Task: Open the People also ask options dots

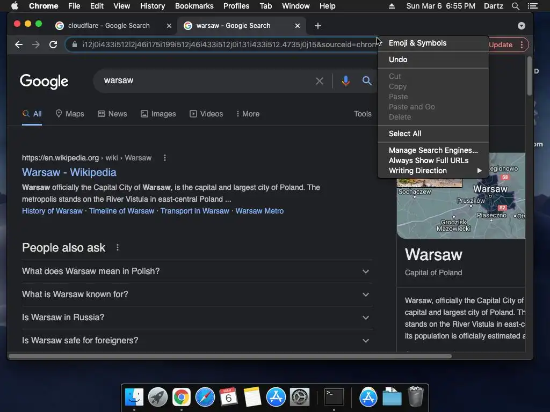Action: (118, 248)
